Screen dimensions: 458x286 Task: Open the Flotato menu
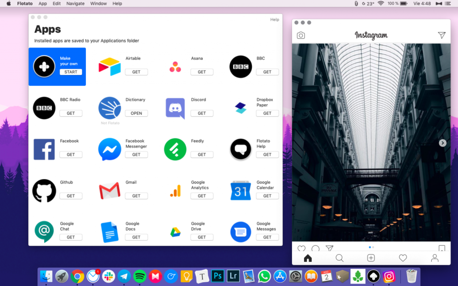point(25,4)
